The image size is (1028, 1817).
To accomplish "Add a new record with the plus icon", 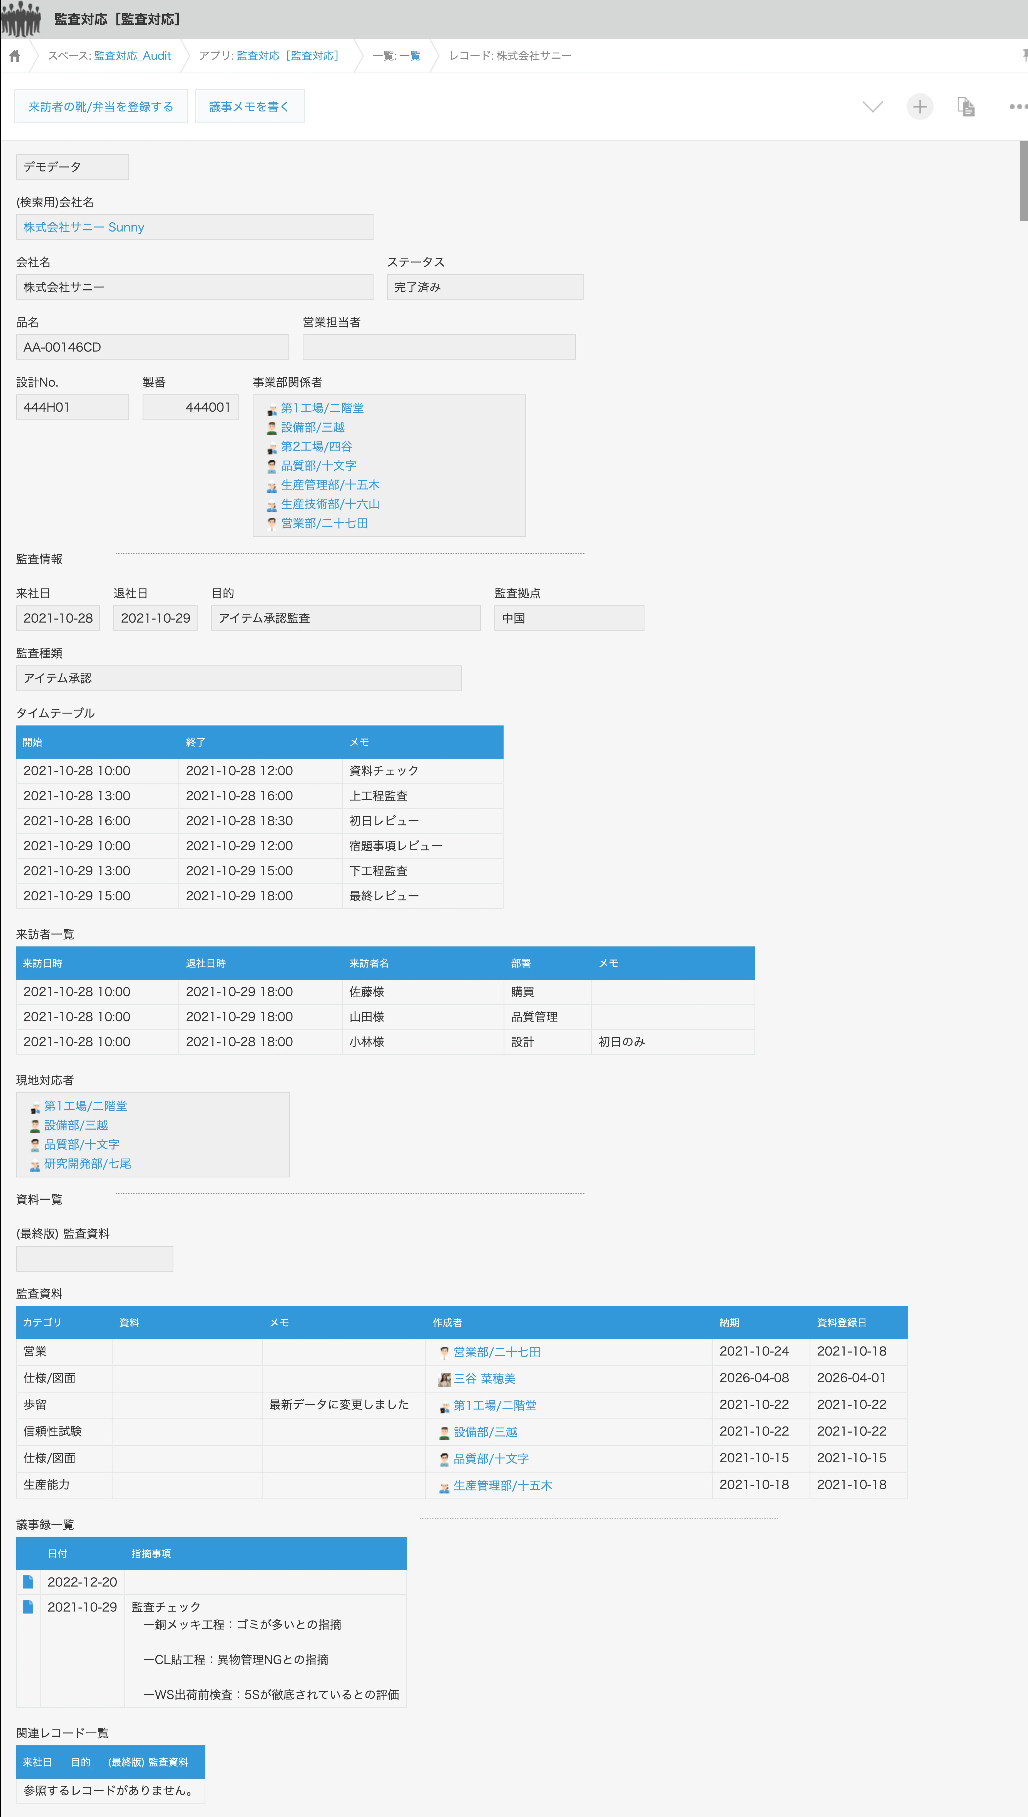I will 919,107.
